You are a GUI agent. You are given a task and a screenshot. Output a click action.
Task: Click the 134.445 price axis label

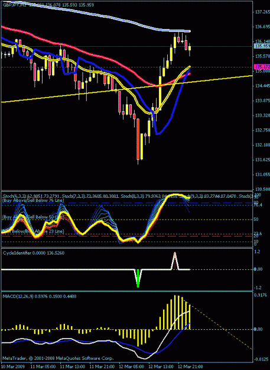click(x=263, y=86)
